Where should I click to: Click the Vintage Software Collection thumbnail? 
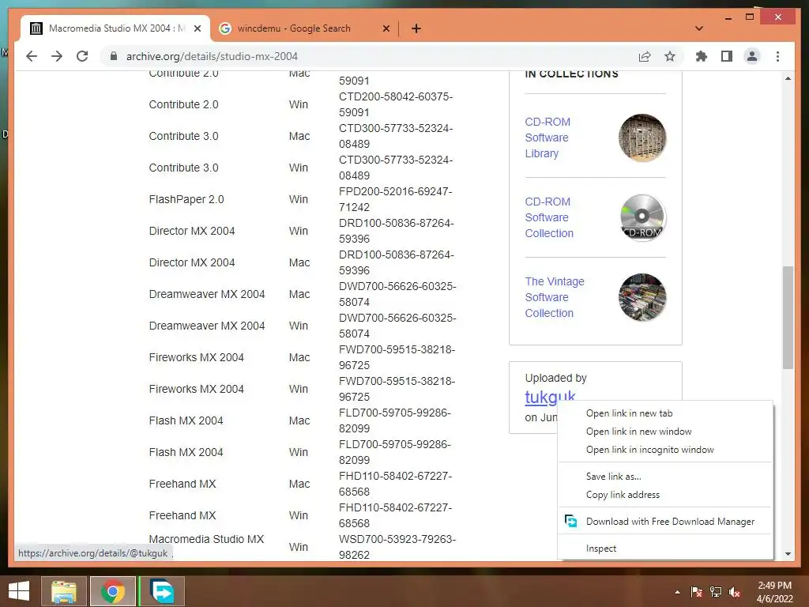pyautogui.click(x=642, y=297)
